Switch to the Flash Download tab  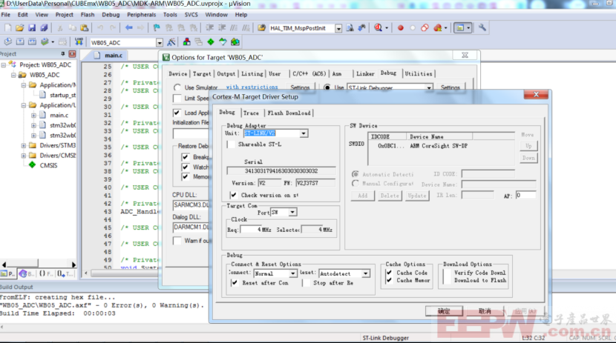[x=289, y=113]
